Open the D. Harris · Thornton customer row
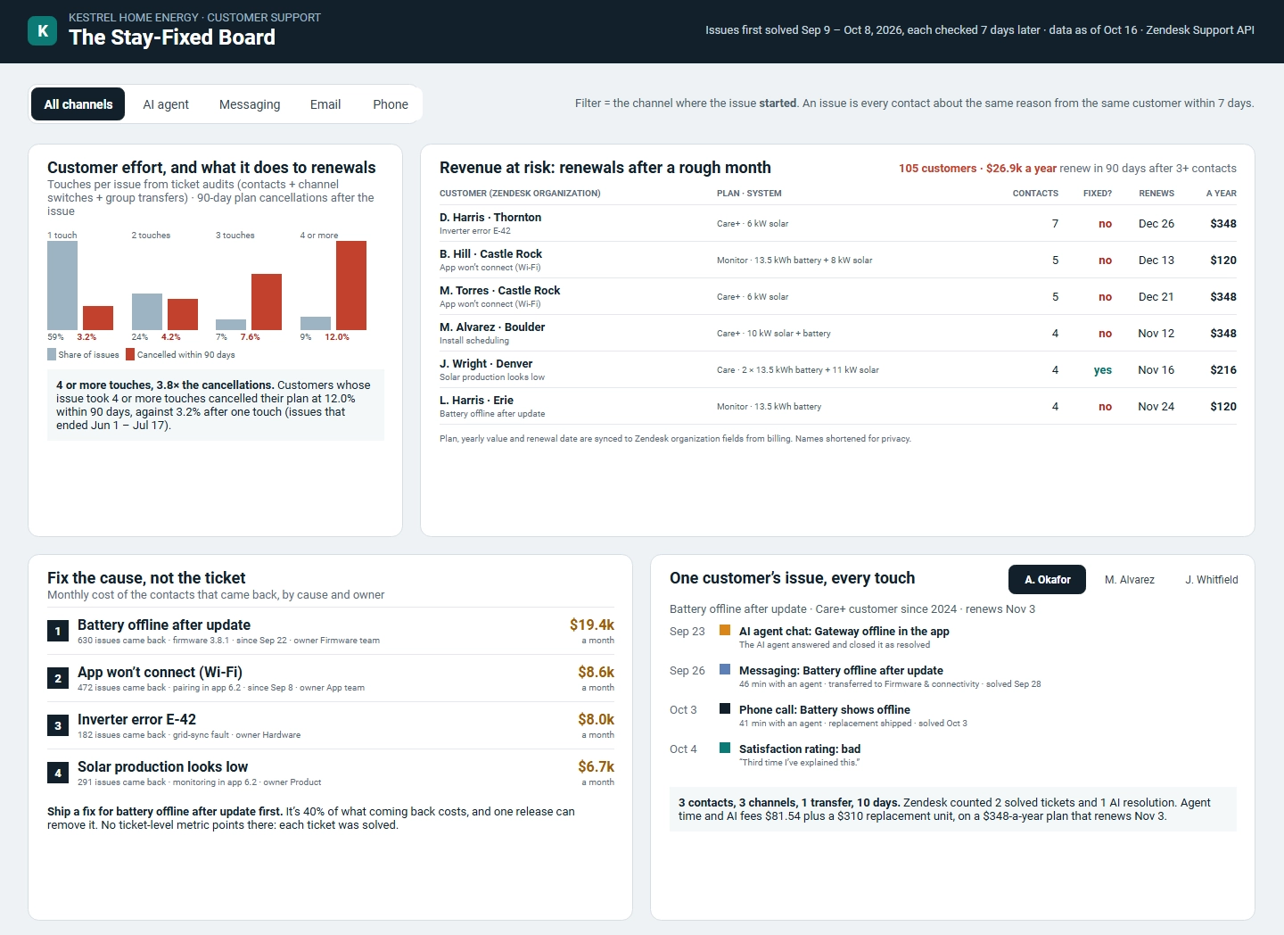Image resolution: width=1284 pixels, height=935 pixels. [x=837, y=223]
